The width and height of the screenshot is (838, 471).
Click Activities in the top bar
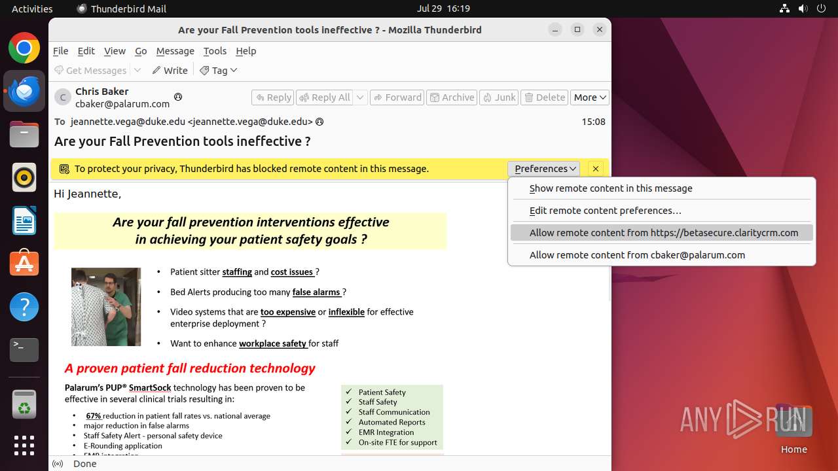pos(32,9)
